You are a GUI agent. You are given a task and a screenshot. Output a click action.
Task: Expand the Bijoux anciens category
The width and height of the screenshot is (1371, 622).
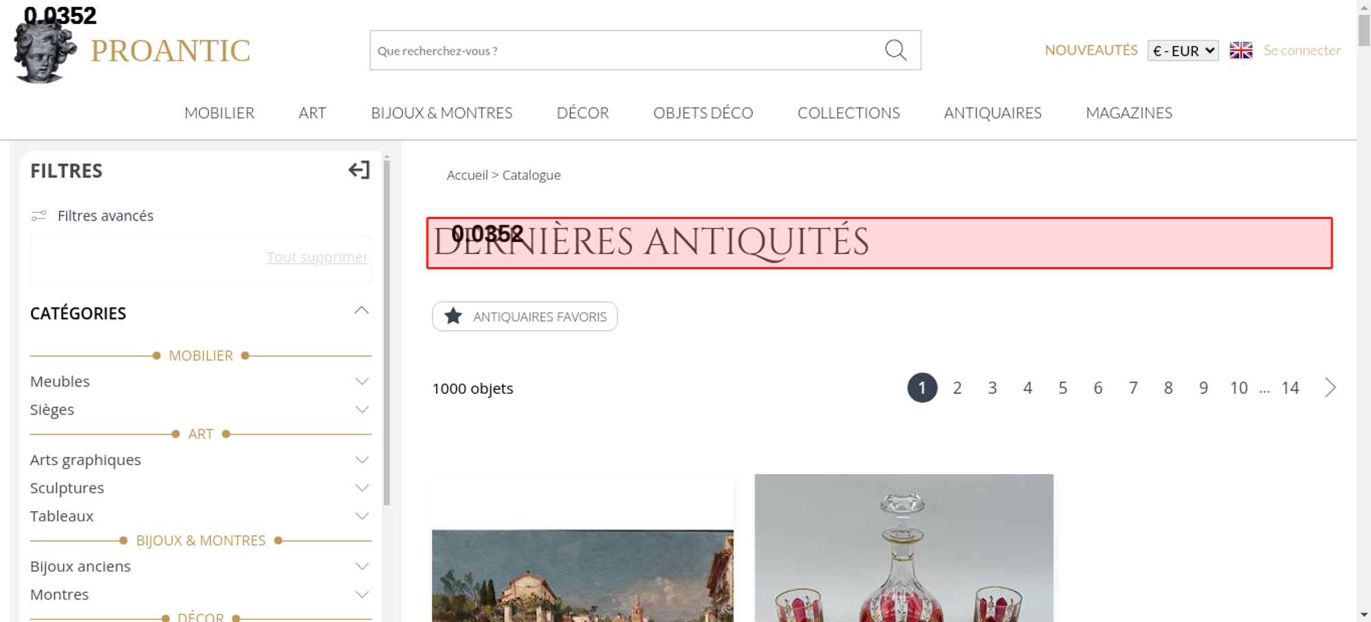361,567
